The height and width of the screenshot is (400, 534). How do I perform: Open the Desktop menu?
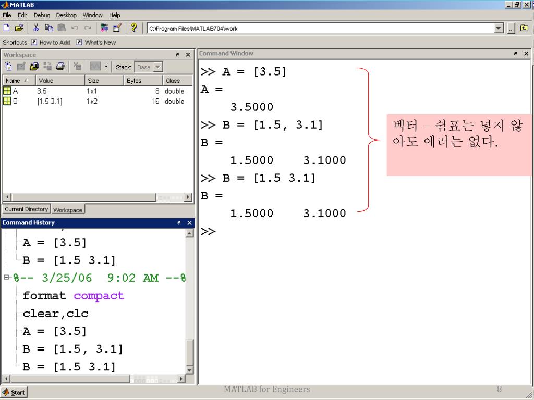click(x=66, y=15)
